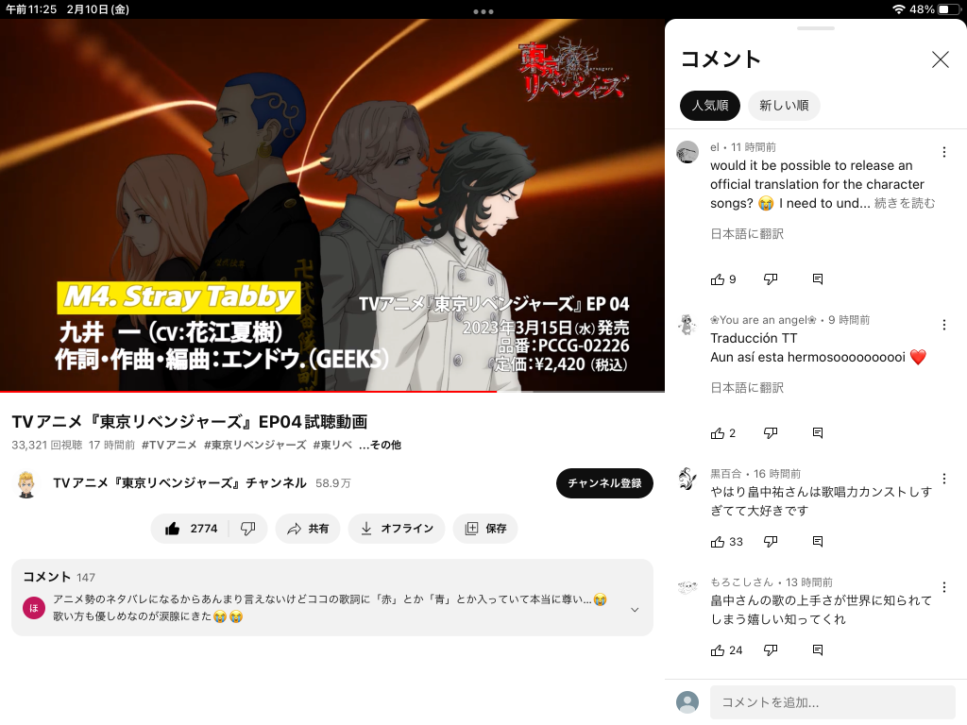The width and height of the screenshot is (967, 725).
Task: Open options for 黒百合's comment
Action: coord(944,479)
